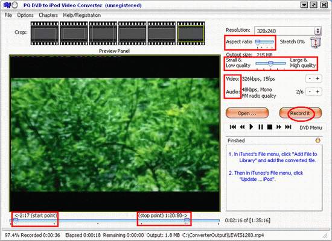This screenshot has height=241, width=332.
Task: Open the Chapters menu
Action: pos(48,15)
